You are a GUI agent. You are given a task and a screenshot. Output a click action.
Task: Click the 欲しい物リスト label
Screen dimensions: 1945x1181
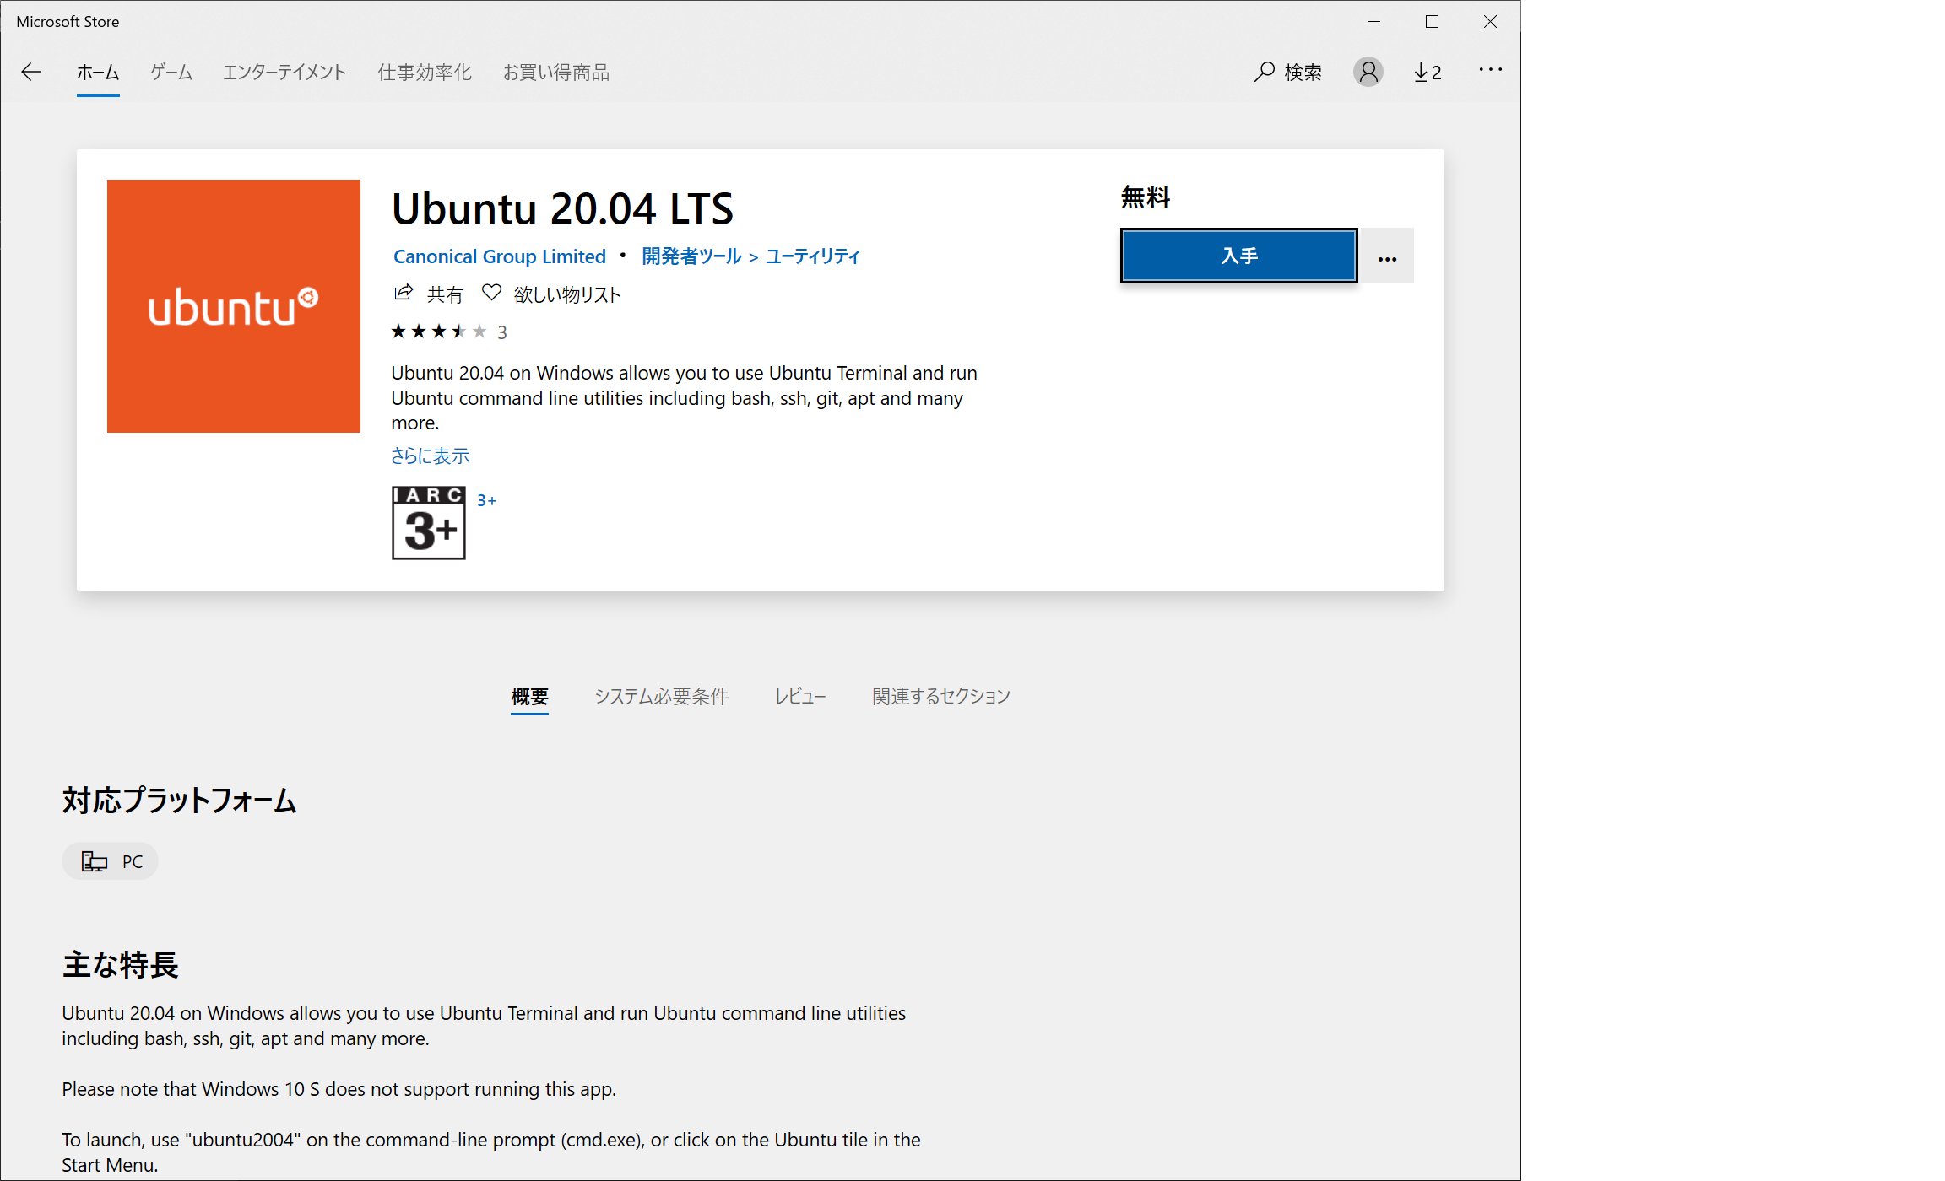coord(567,294)
